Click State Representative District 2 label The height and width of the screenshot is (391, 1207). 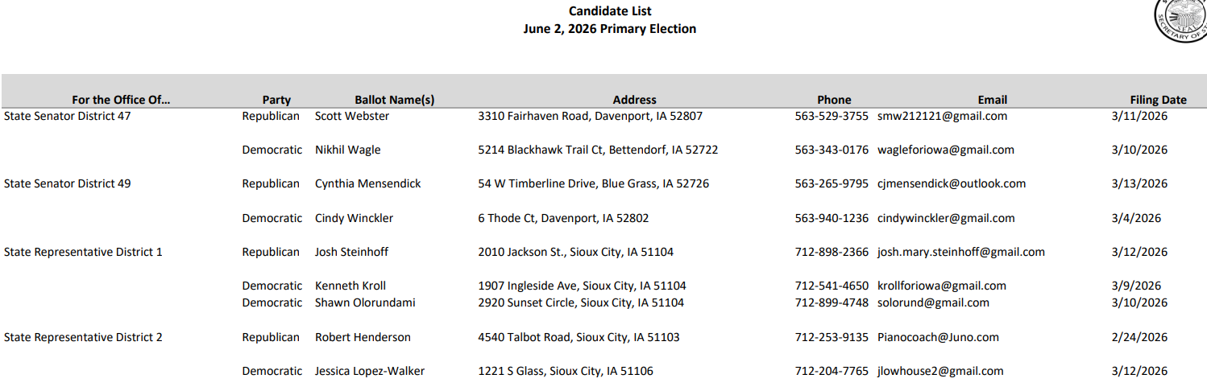(x=83, y=337)
